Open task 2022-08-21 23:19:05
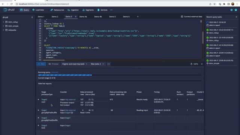This screenshot has height=135, width=240. click(x=221, y=39)
